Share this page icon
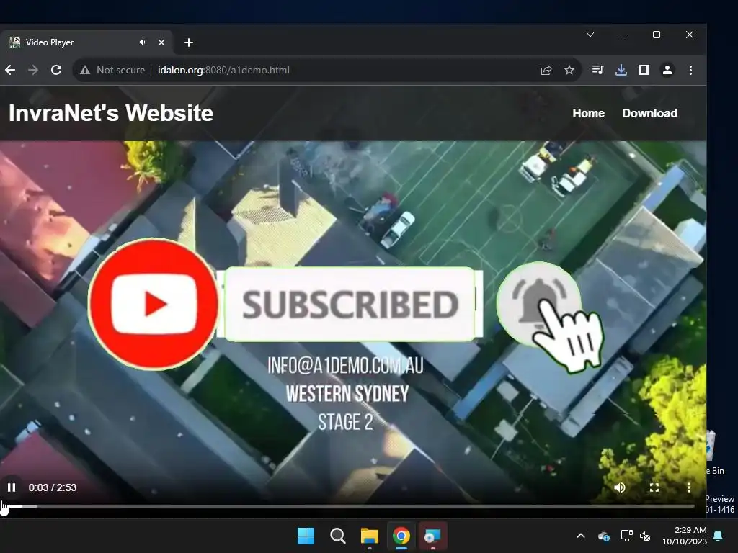 tap(546, 70)
